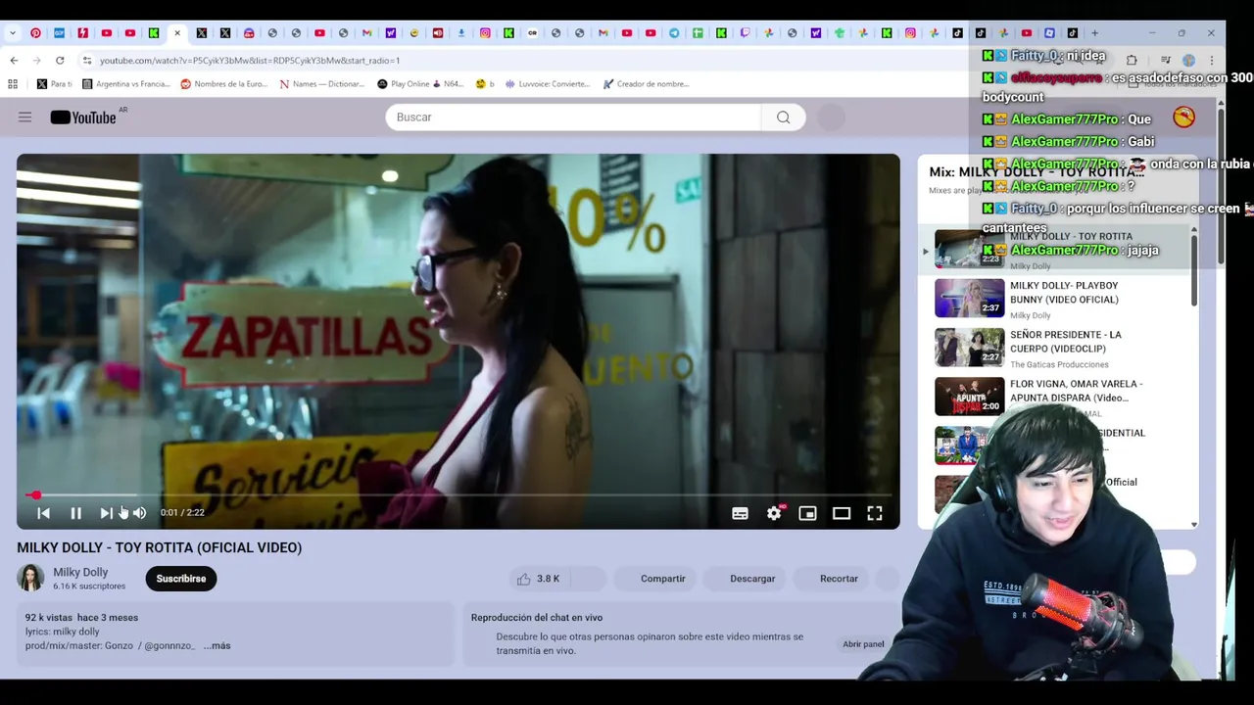The height and width of the screenshot is (705, 1254).
Task: Click the magnifier search button
Action: [x=783, y=117]
